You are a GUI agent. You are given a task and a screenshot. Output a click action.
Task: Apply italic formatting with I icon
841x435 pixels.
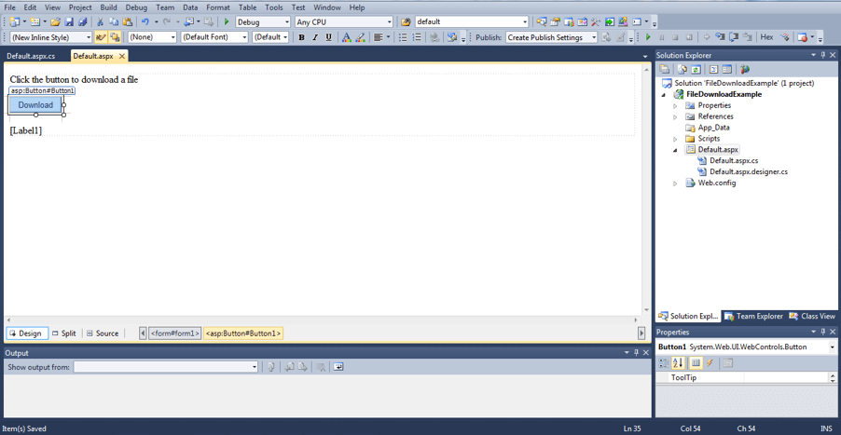coord(315,37)
